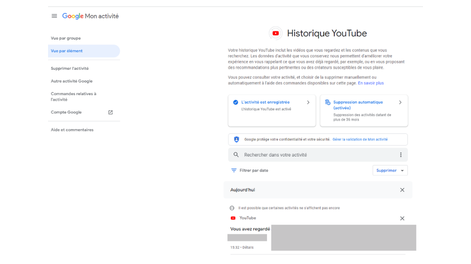Expand L'activité est enregistrée chevron
This screenshot has height=264, width=471.
(308, 102)
